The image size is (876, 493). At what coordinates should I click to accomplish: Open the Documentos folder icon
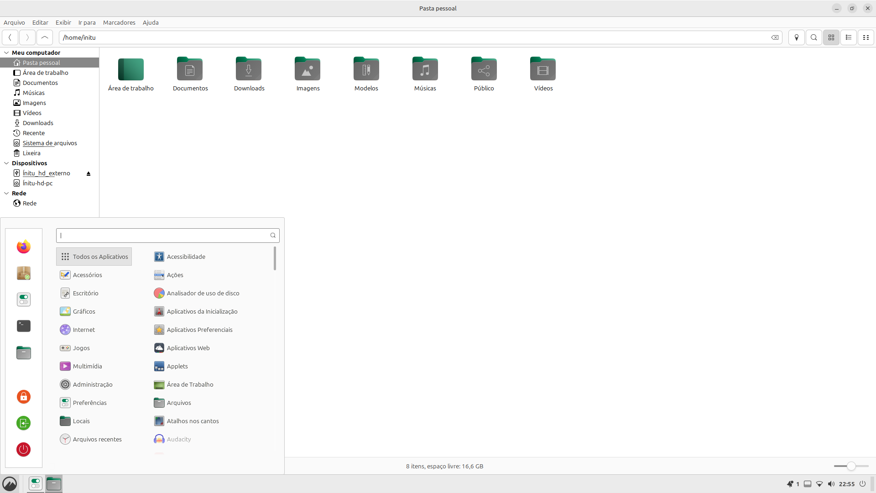pos(190,69)
